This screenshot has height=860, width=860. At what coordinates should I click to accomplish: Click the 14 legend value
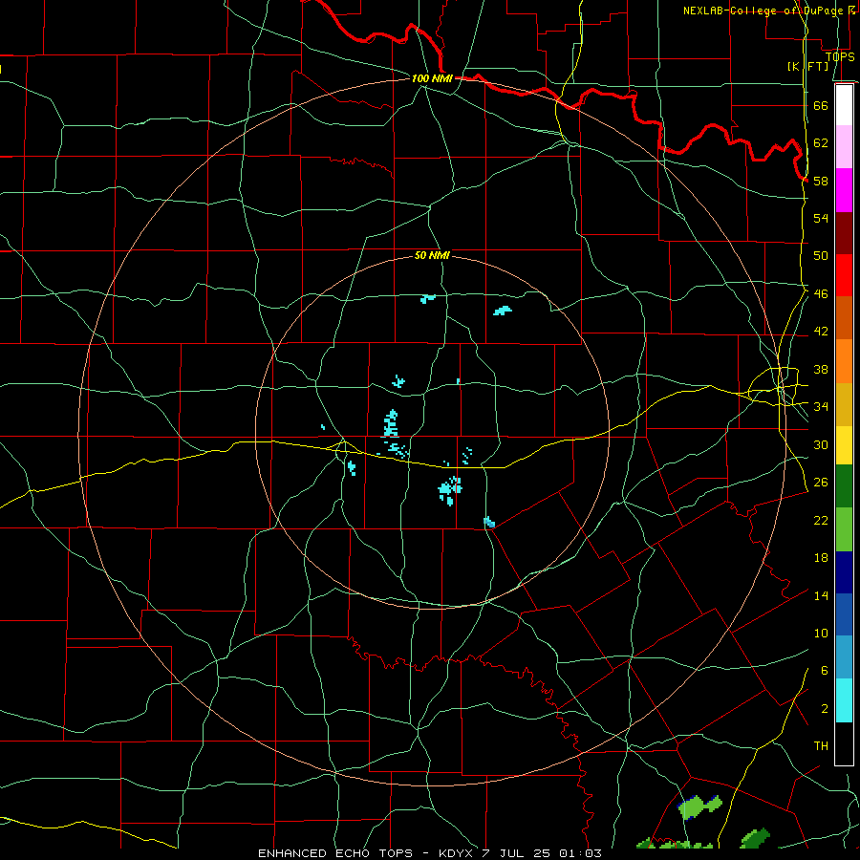[x=821, y=595]
